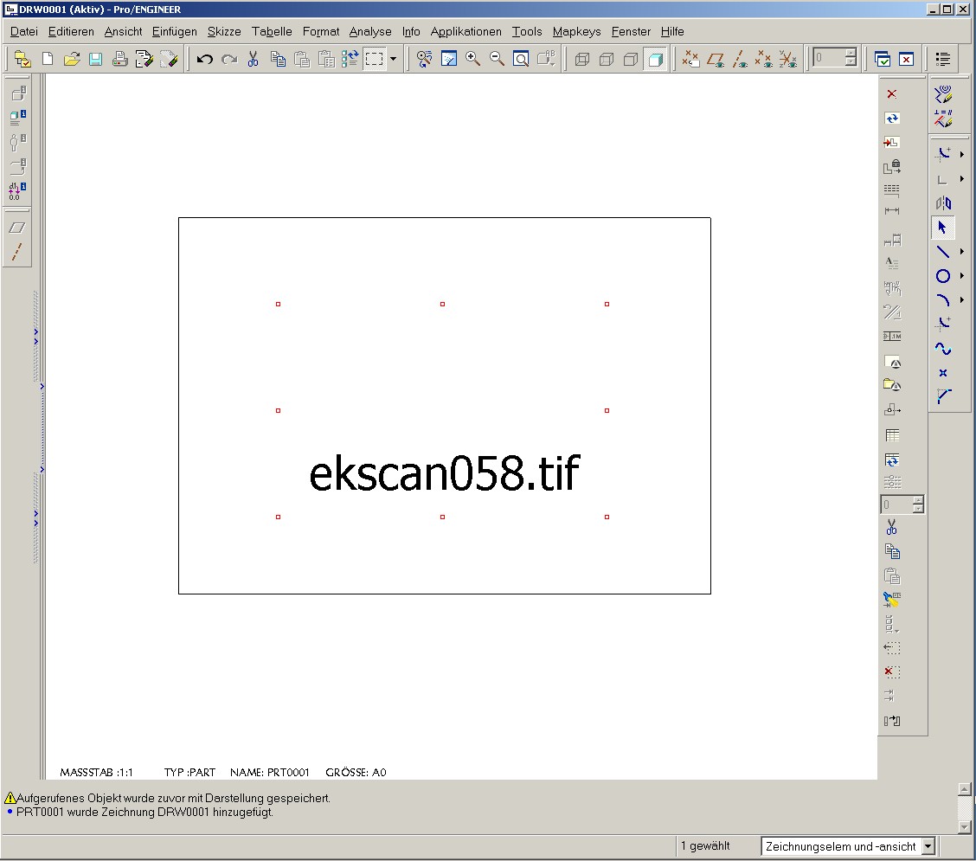
Task: Open the Datei menu
Action: click(24, 32)
